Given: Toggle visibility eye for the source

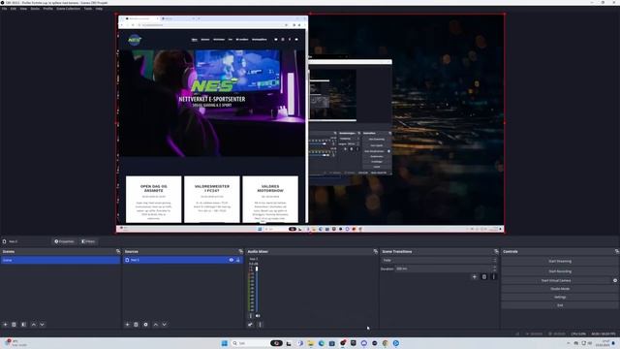Looking at the screenshot, I should click(x=232, y=260).
